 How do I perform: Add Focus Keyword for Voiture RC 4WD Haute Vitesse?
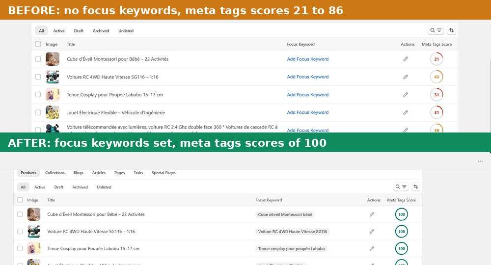pyautogui.click(x=308, y=77)
